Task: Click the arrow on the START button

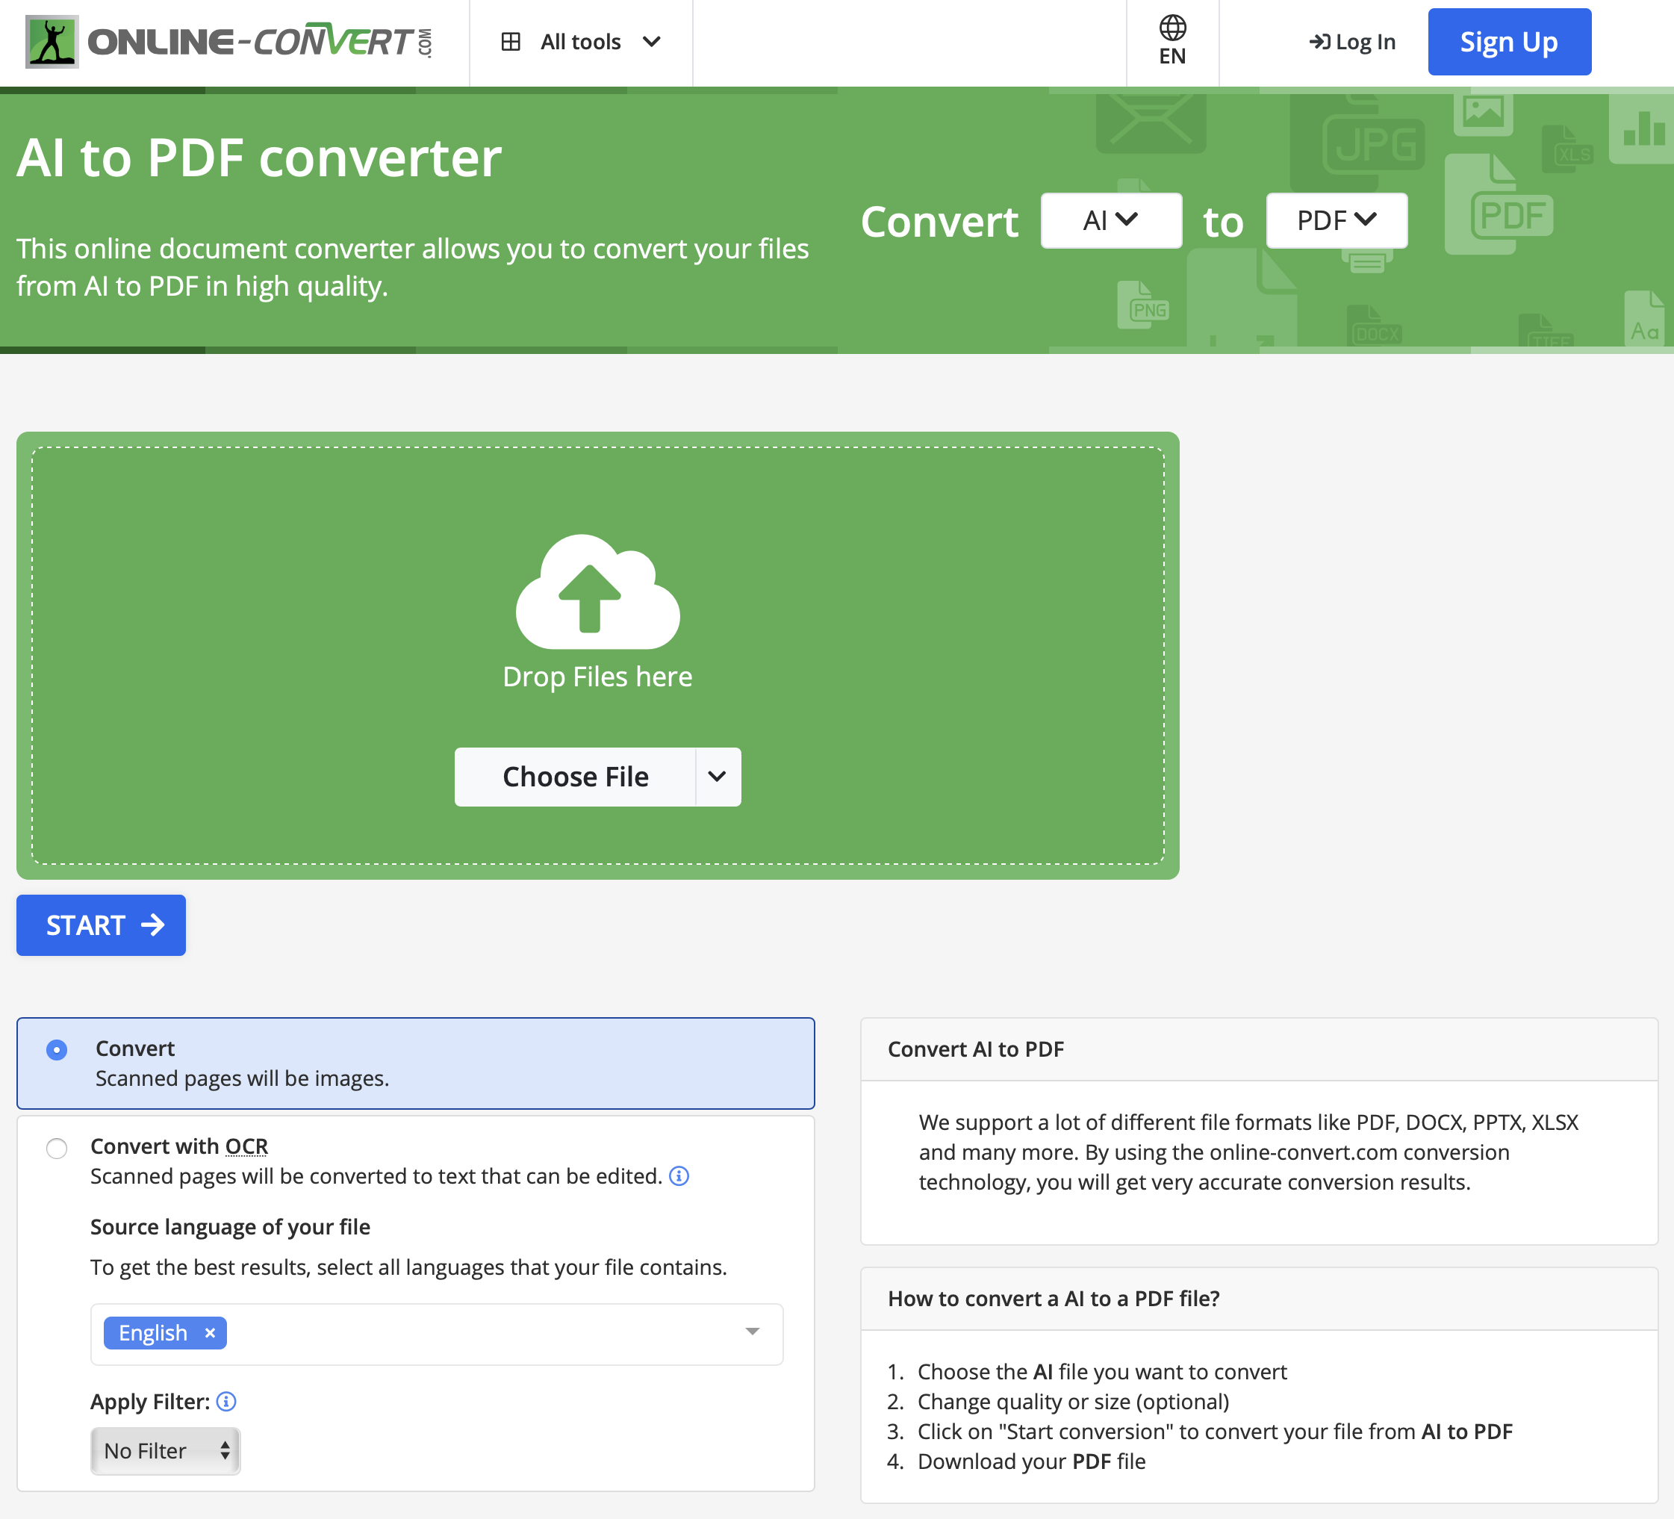Action: tap(153, 925)
